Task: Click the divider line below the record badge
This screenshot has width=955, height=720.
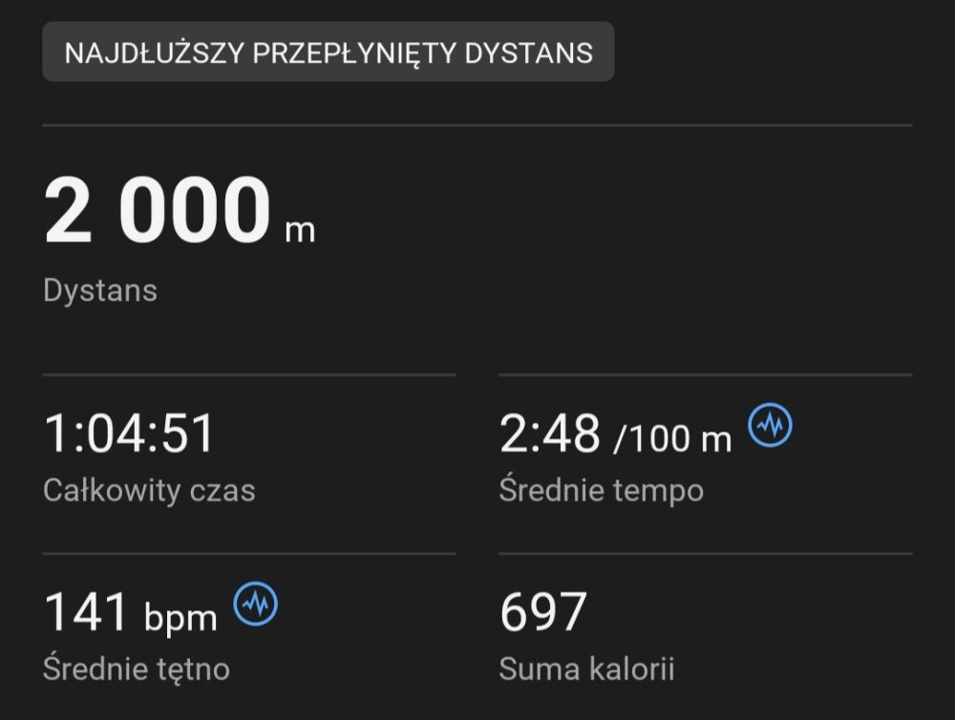Action: point(477,125)
